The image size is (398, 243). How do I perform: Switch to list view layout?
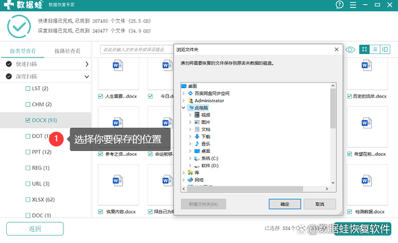click(x=374, y=49)
